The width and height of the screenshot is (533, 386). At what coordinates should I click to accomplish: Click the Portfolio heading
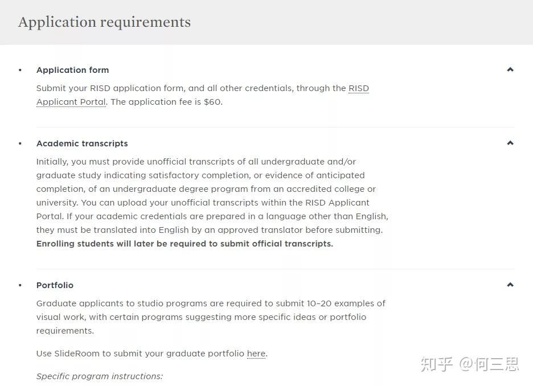(55, 285)
